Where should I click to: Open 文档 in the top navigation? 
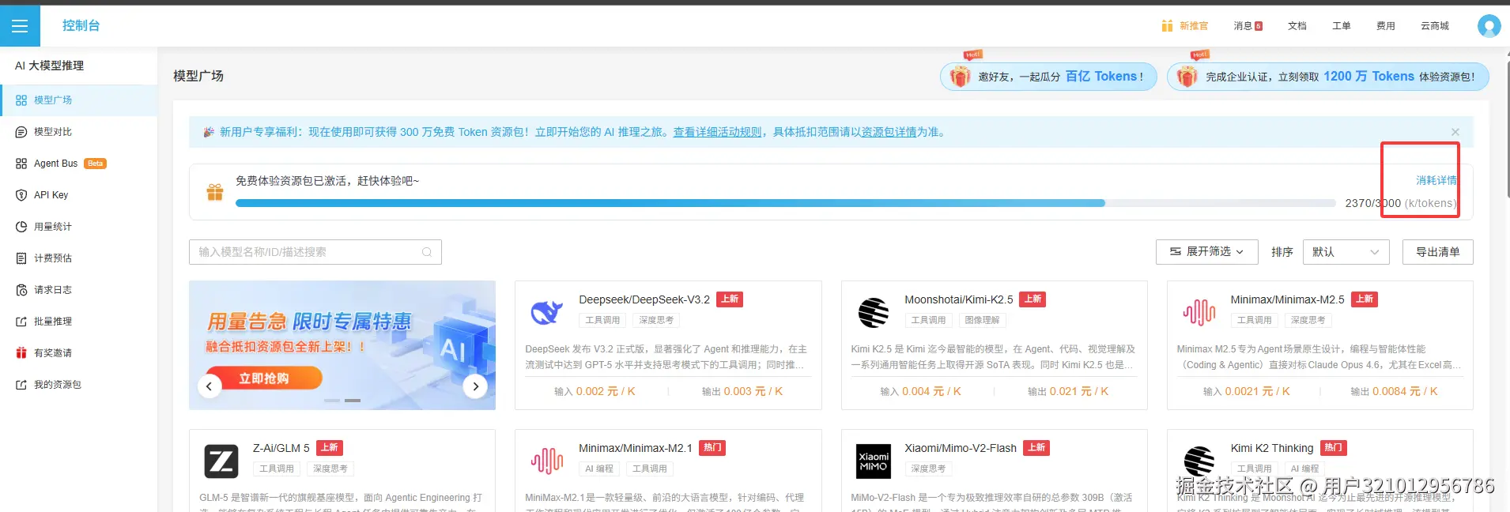tap(1297, 26)
